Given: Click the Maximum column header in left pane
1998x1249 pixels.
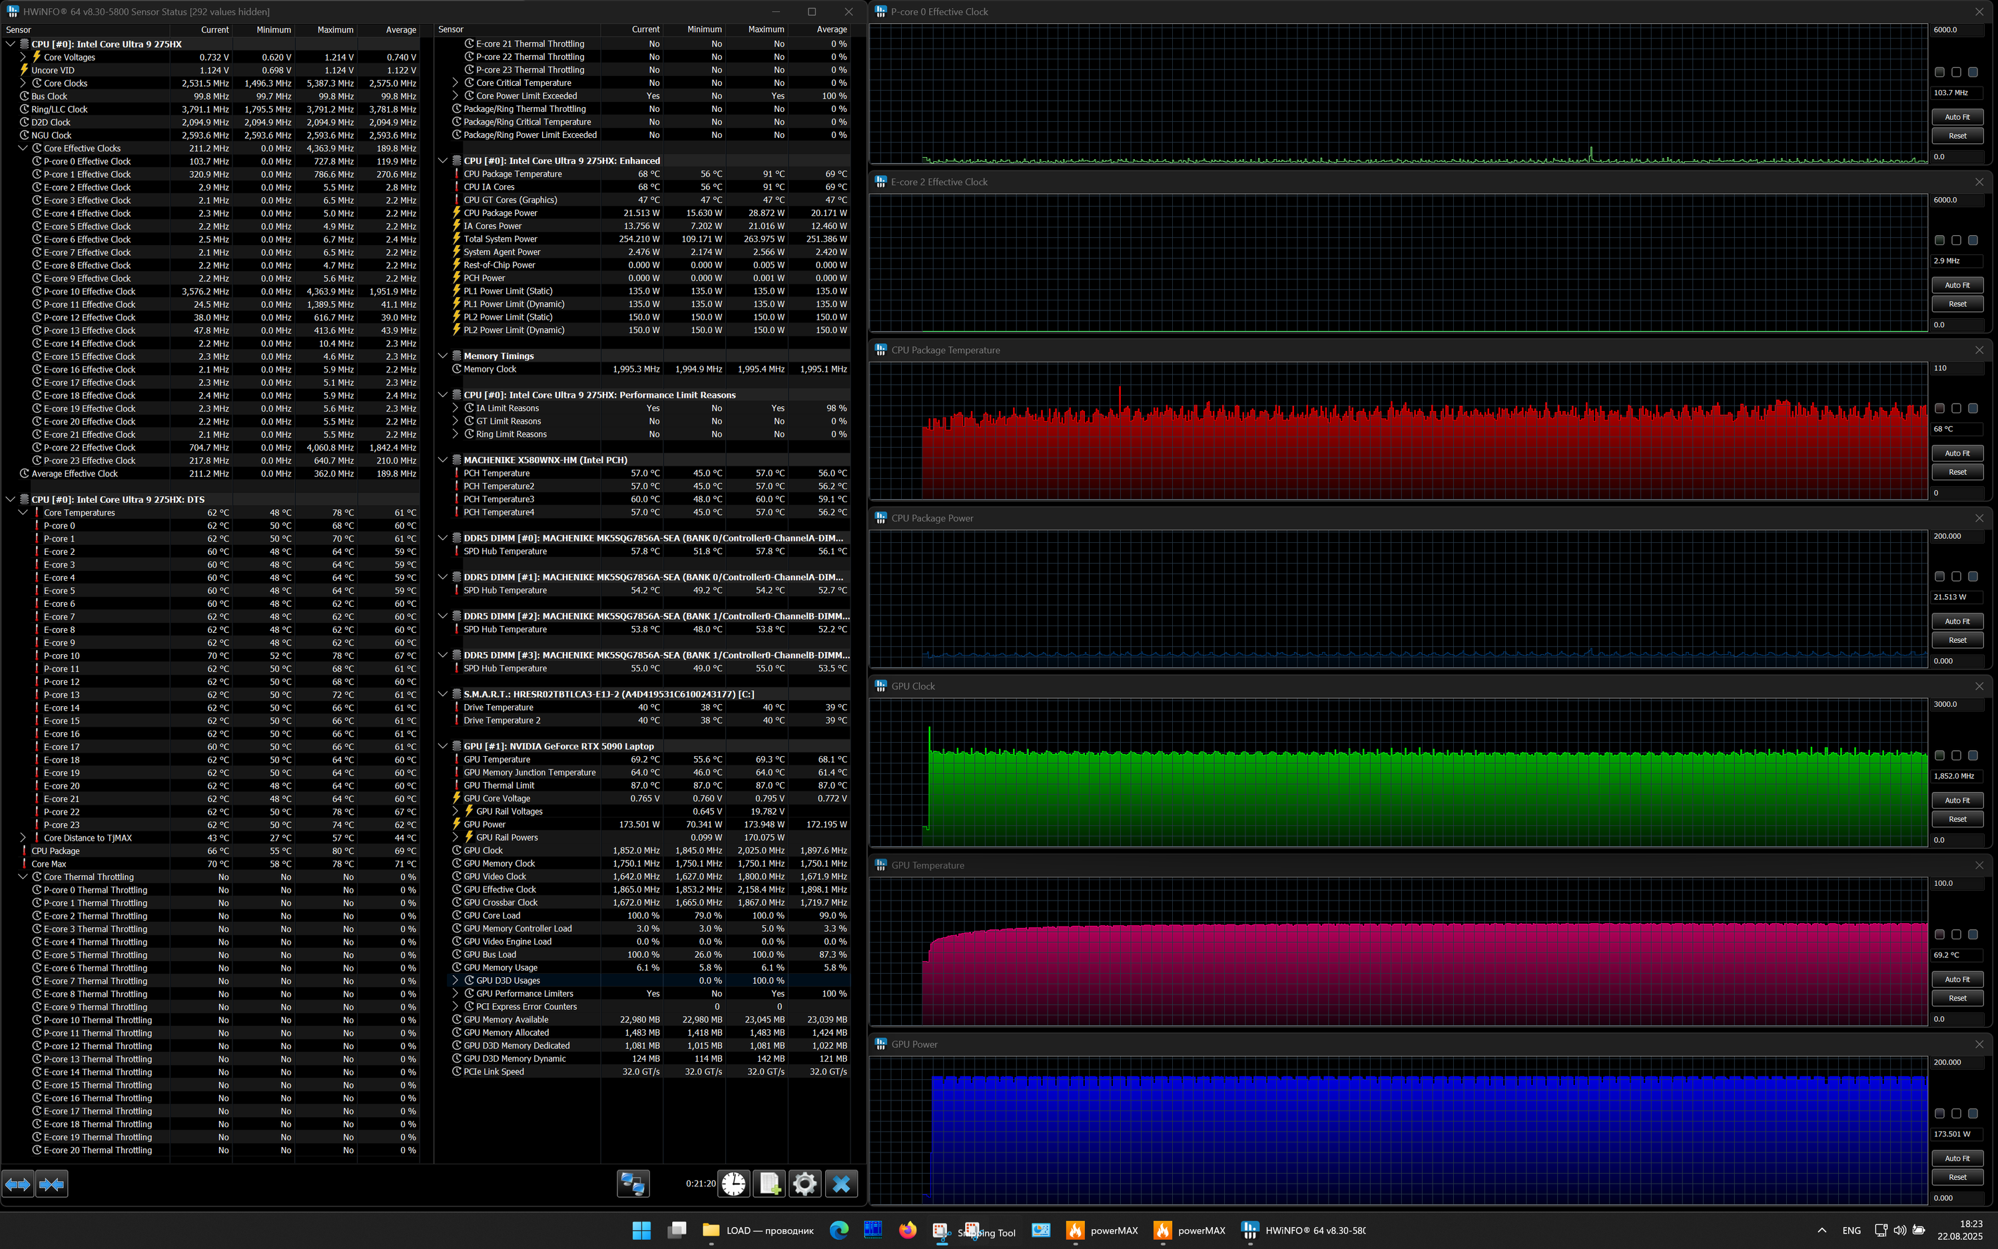Looking at the screenshot, I should [x=335, y=30].
